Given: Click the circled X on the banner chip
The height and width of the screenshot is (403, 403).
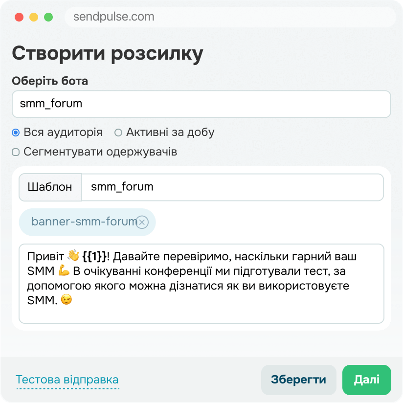Looking at the screenshot, I should coord(142,222).
